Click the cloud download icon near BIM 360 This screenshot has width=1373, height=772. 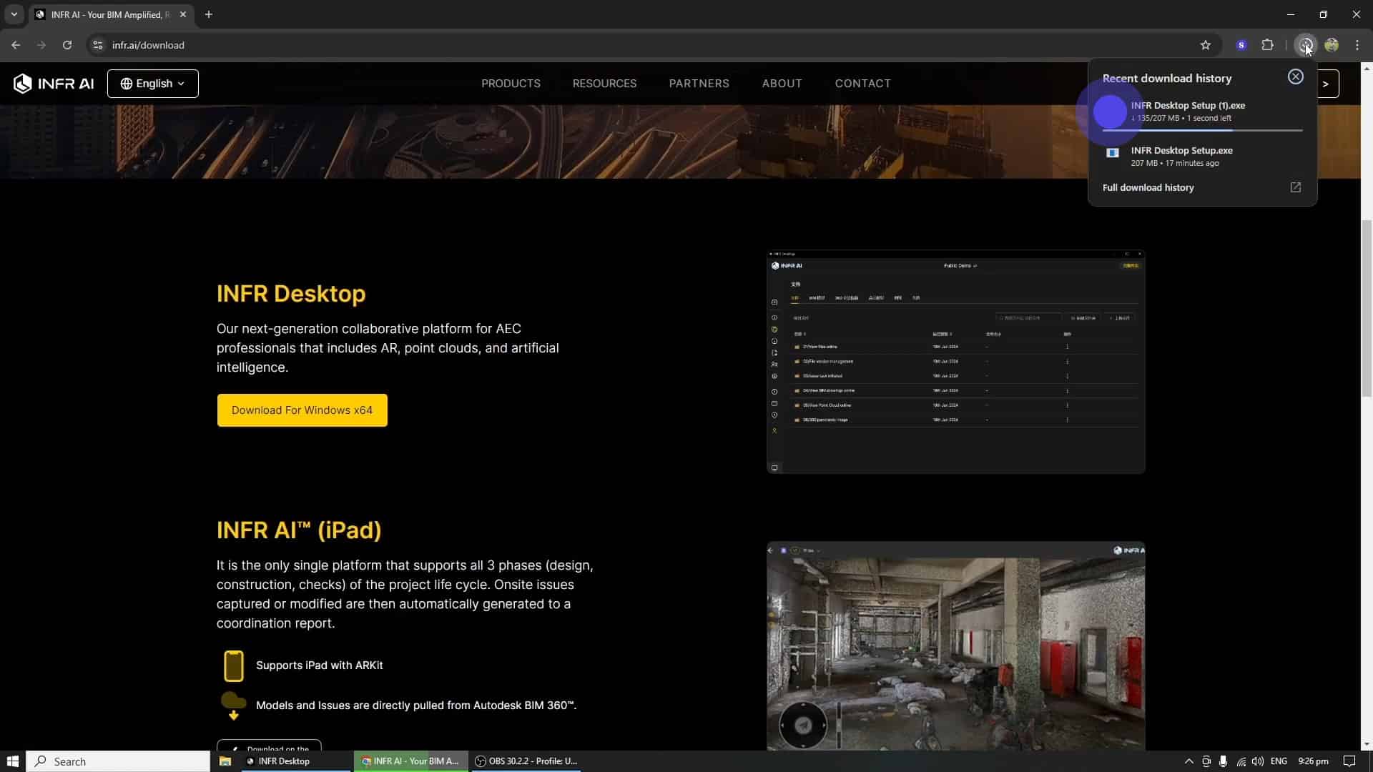click(x=233, y=706)
